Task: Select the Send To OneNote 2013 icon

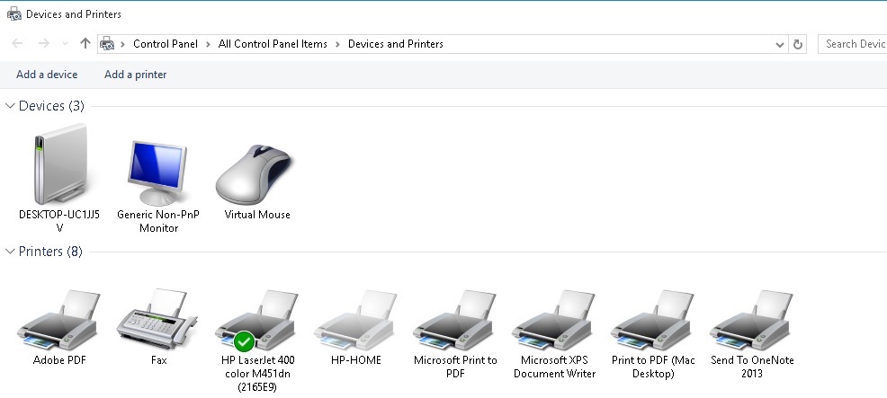Action: point(752,320)
